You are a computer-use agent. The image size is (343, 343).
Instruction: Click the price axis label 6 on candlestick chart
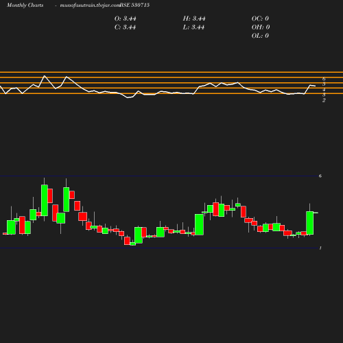pyautogui.click(x=320, y=176)
